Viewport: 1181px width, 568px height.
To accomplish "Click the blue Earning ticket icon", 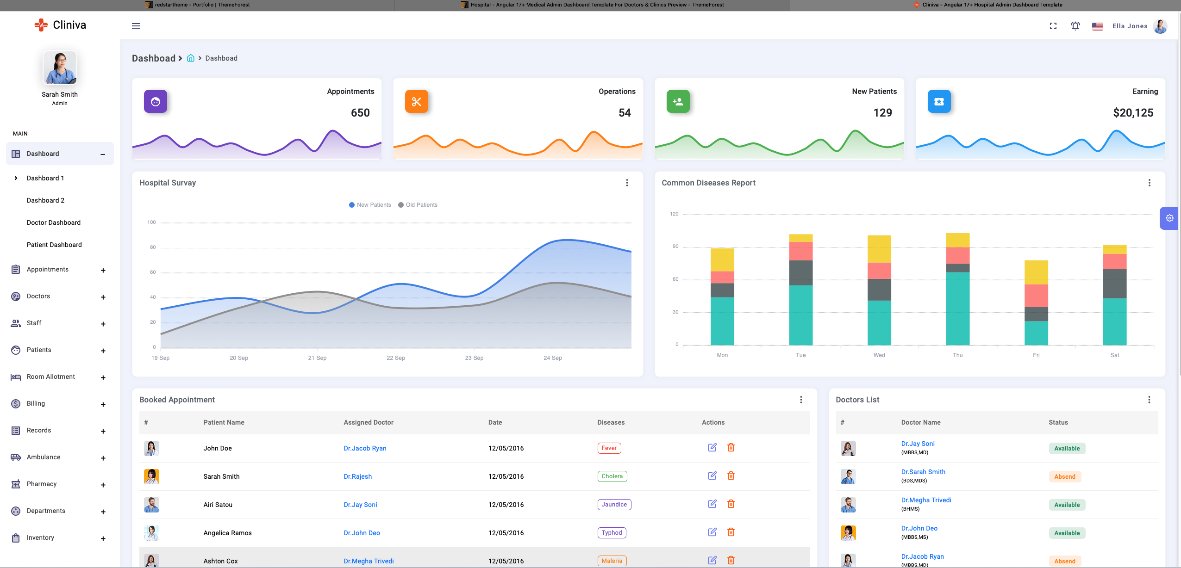I will coord(939,102).
